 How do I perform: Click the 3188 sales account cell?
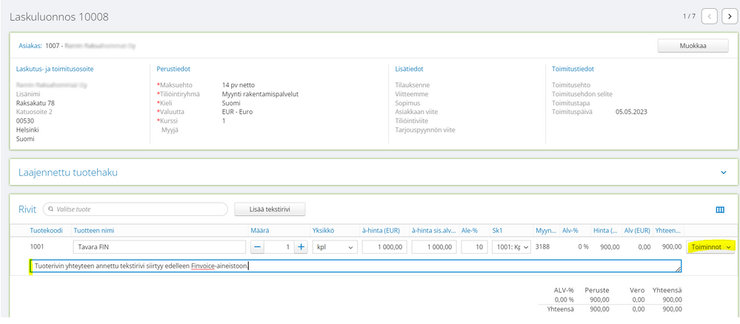click(543, 246)
